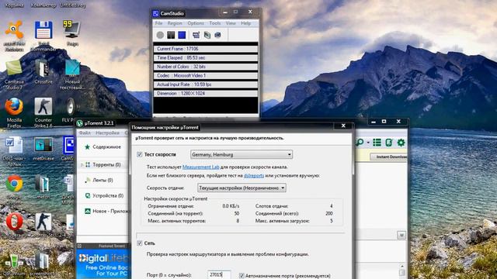497x279 pixels.
Task: Click the blue Stop button in CamStudio
Action: click(x=182, y=35)
